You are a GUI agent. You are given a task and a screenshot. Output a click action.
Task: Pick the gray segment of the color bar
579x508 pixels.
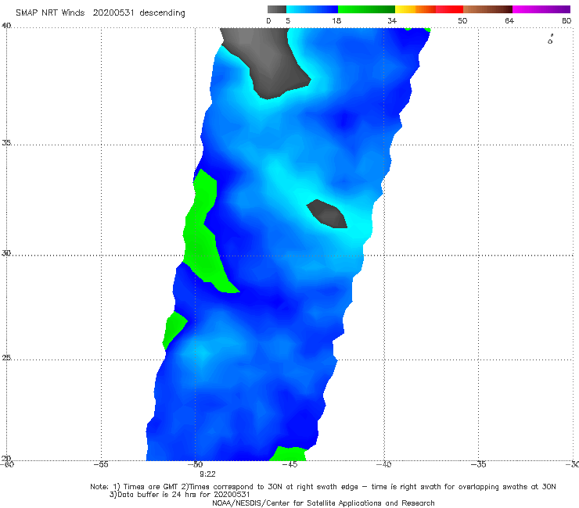pos(277,9)
